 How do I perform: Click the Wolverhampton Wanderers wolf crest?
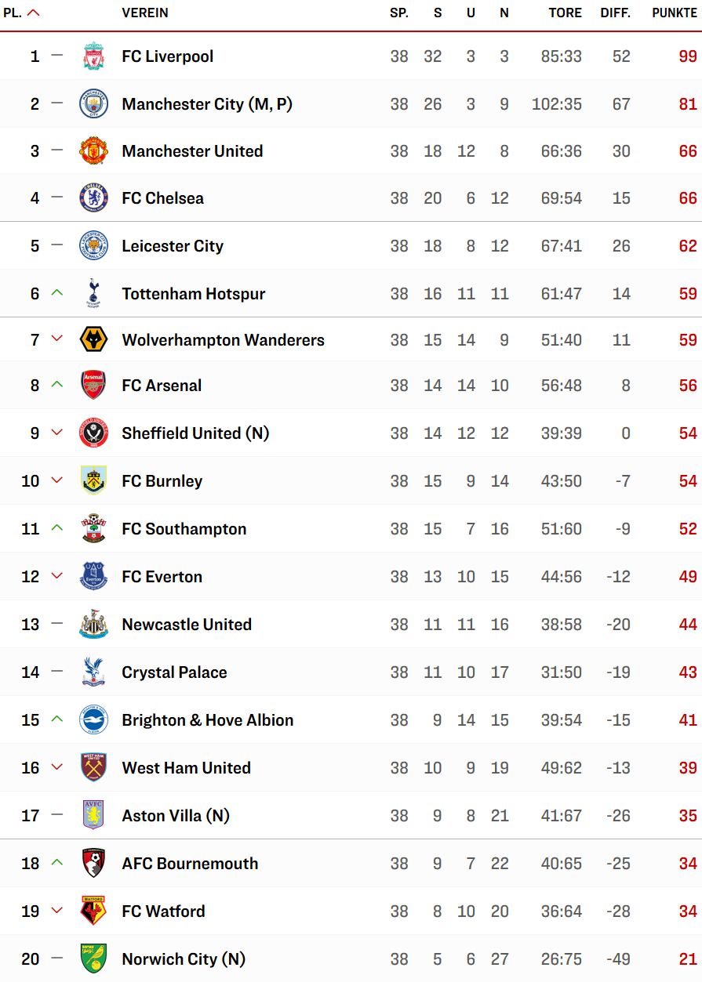[x=93, y=340]
